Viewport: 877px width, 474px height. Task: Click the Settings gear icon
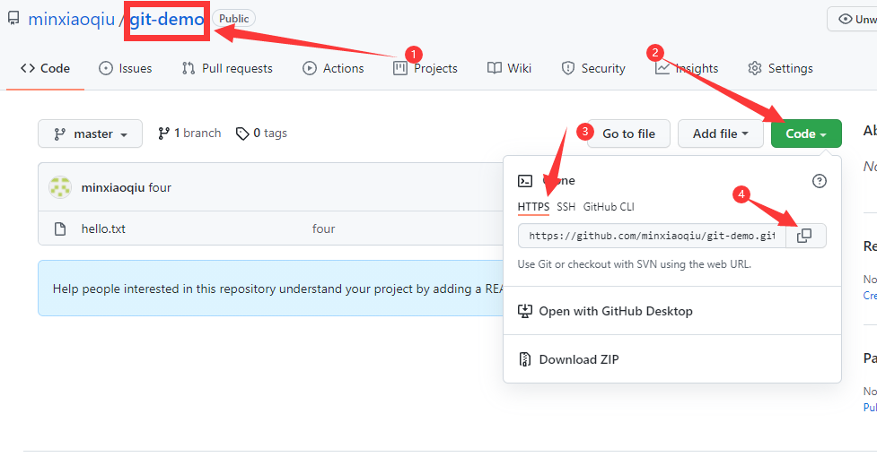coord(755,68)
